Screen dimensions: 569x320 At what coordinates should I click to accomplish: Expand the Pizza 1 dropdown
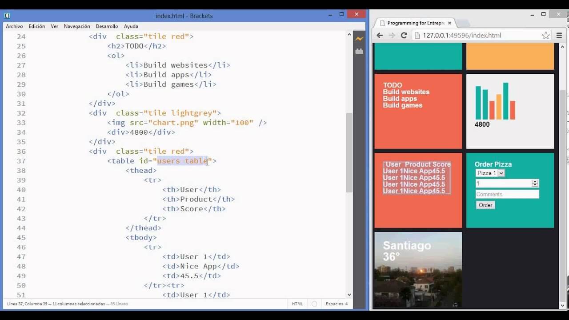tap(490, 173)
